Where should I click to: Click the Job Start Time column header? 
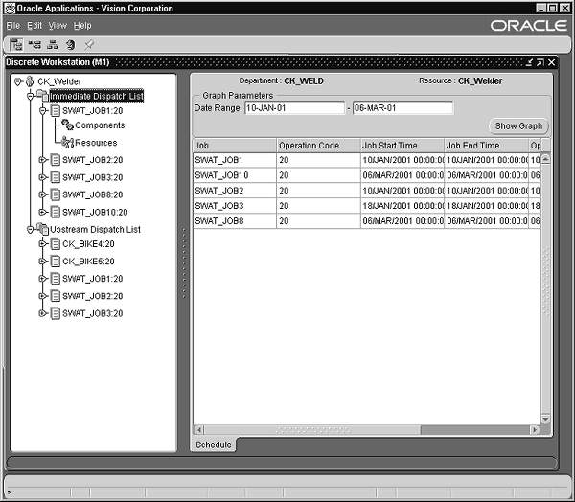402,146
